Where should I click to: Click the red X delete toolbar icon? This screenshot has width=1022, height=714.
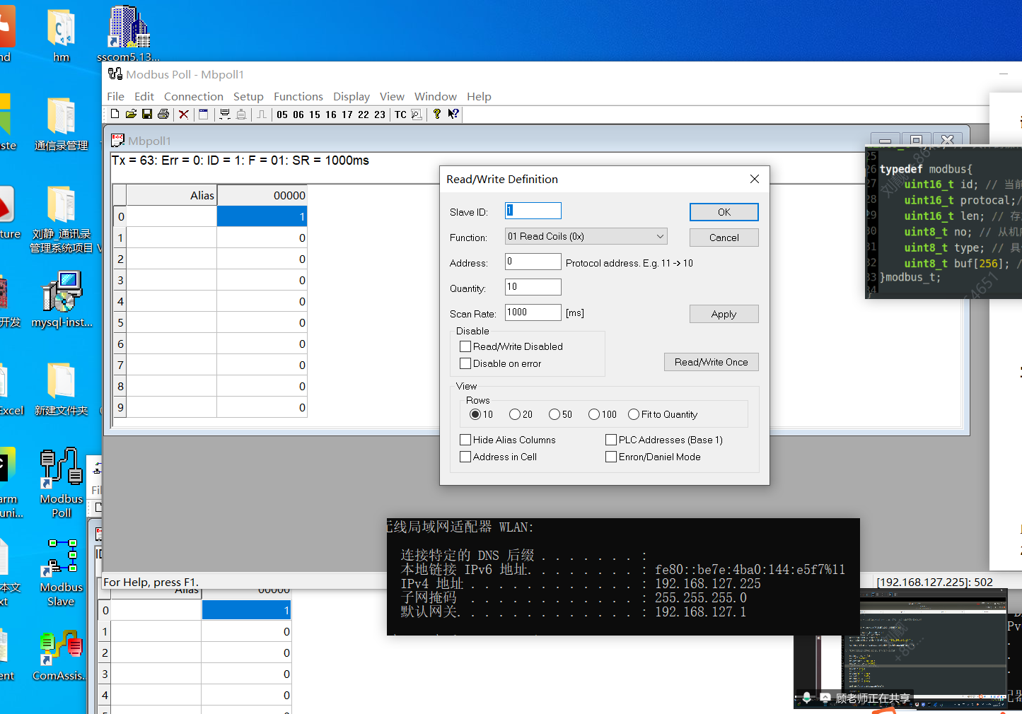click(184, 114)
